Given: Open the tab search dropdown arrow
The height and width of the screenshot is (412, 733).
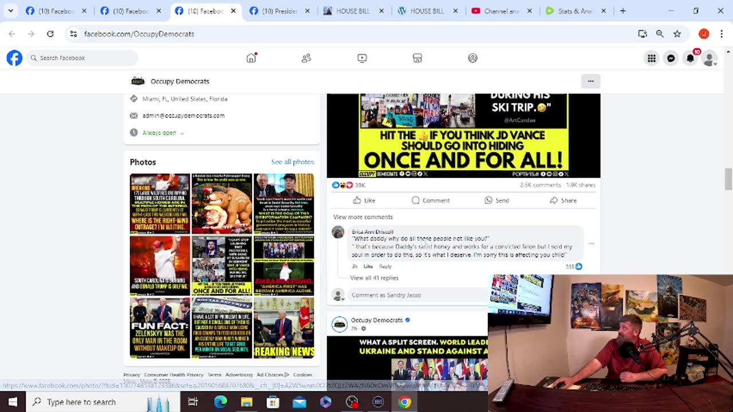Looking at the screenshot, I should pos(10,11).
